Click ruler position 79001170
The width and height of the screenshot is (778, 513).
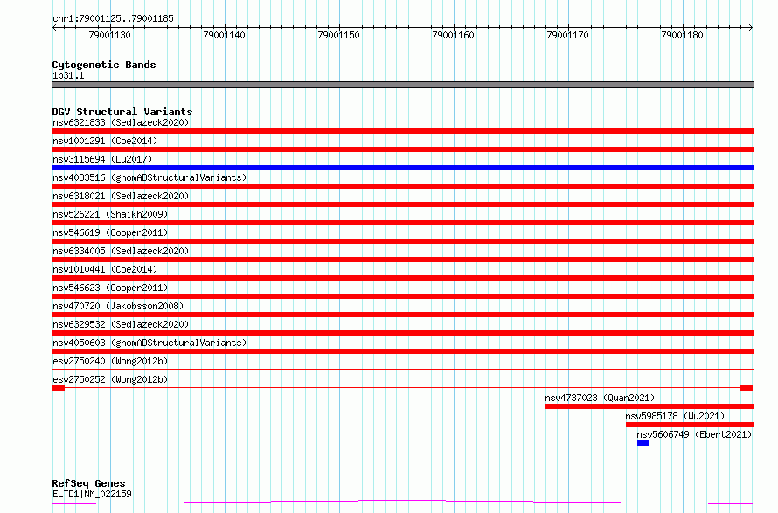(x=567, y=35)
